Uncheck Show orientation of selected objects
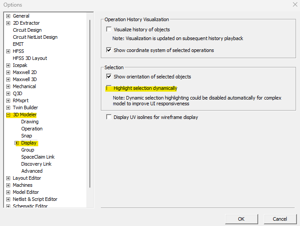The height and width of the screenshot is (226, 300). pos(109,77)
